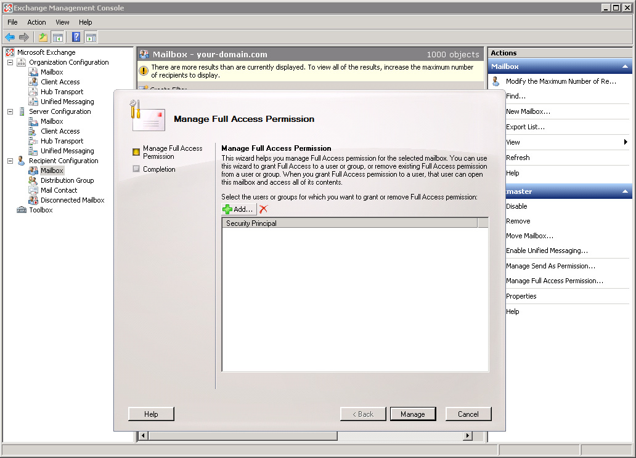Image resolution: width=636 pixels, height=458 pixels.
Task: Collapse the Mailbox actions section
Action: coord(625,66)
